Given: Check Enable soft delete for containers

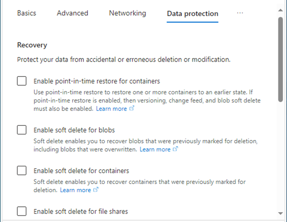Looking at the screenshot, I should click(x=22, y=171).
